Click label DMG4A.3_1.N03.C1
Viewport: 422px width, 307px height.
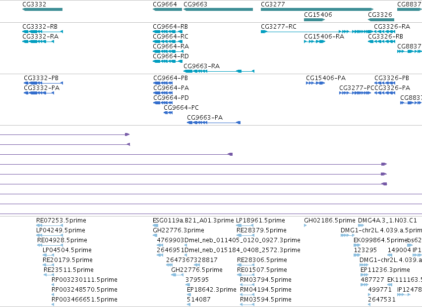tap(387, 220)
